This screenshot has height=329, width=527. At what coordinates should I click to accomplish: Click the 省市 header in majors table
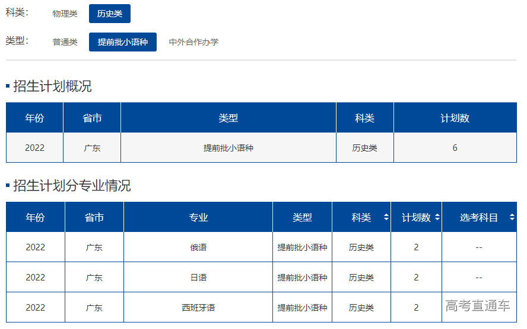(x=94, y=218)
